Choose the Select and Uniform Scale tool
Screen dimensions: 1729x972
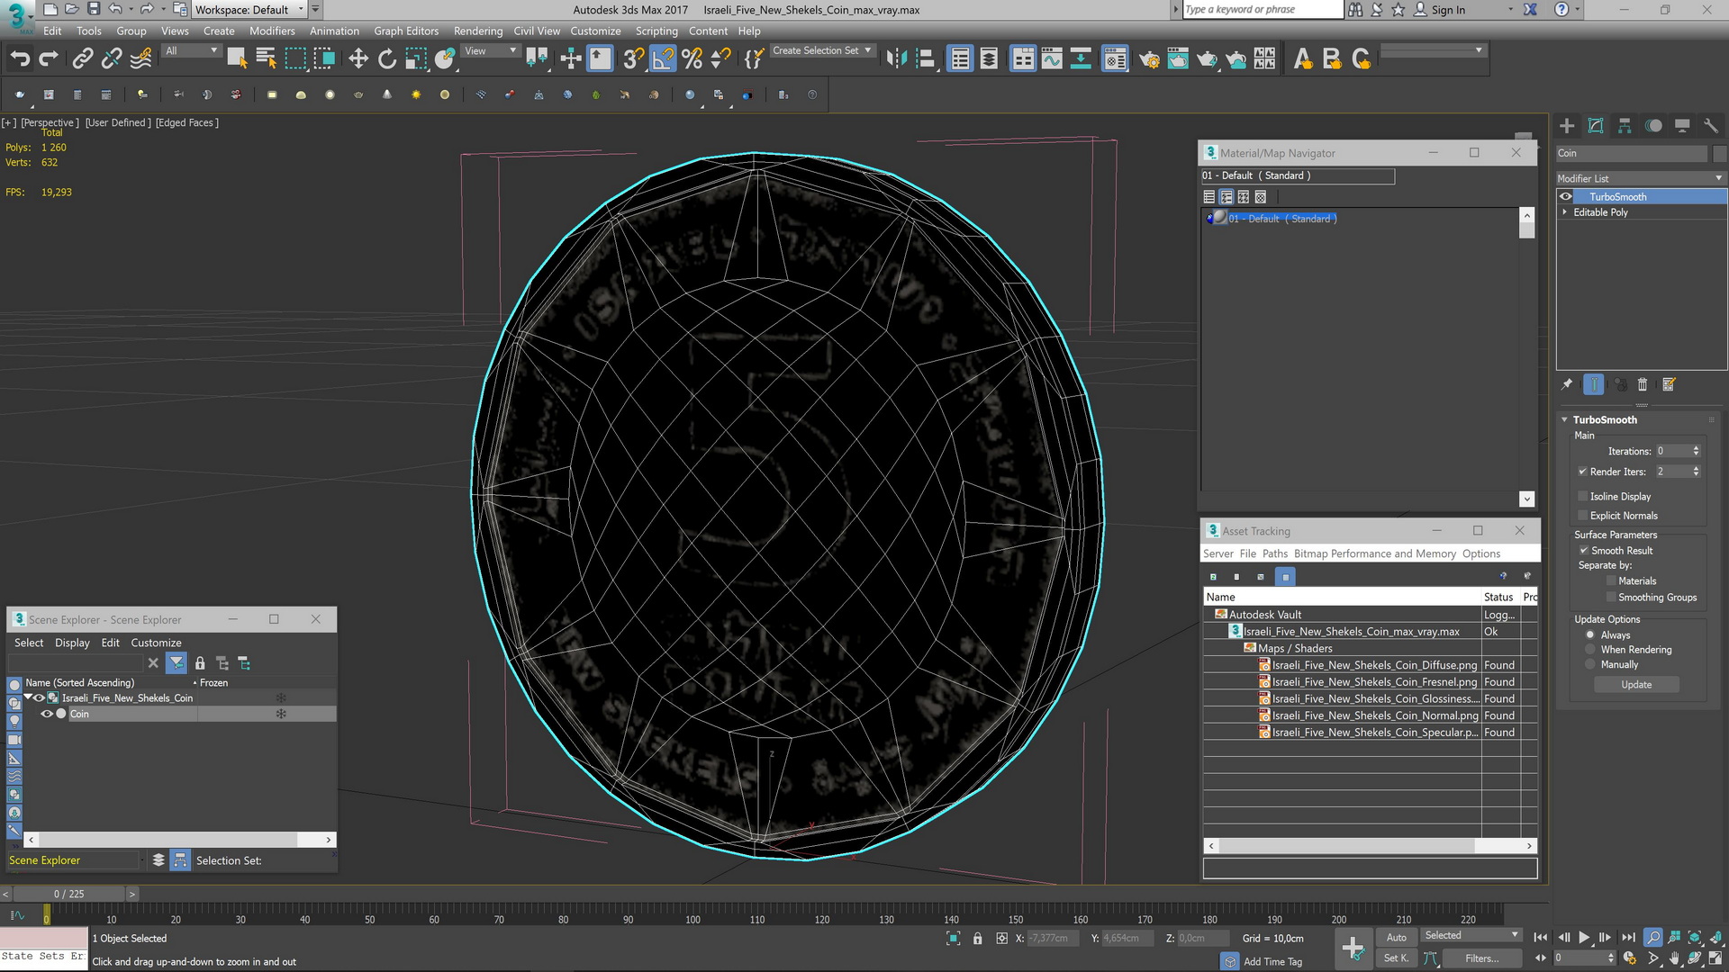416,59
